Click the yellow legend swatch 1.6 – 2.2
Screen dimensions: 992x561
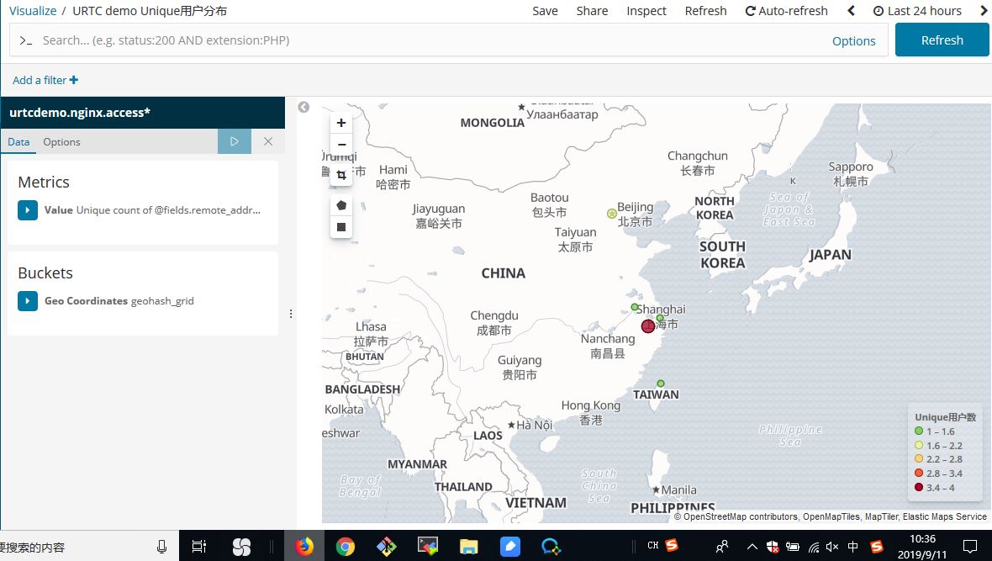coord(919,445)
